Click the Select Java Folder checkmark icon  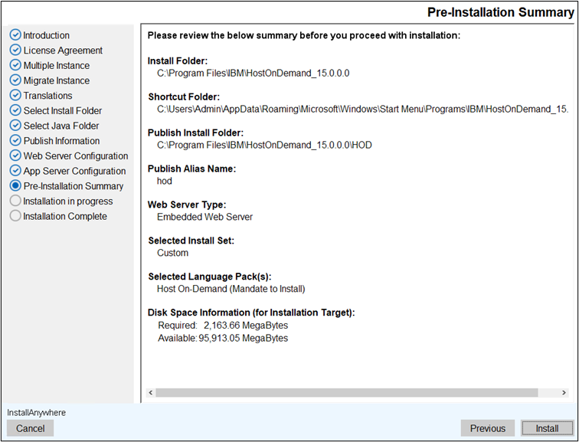pos(15,126)
